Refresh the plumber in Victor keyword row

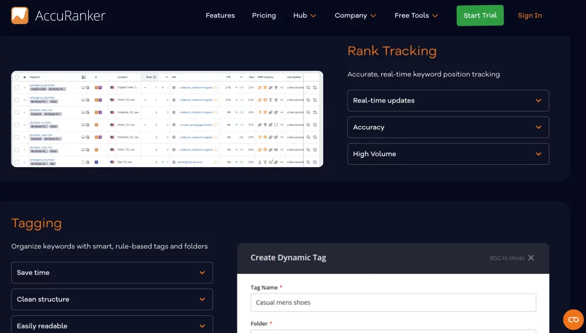[x=315, y=125]
